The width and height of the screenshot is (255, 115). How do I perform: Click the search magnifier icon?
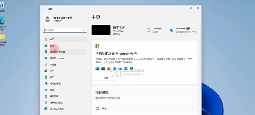coord(84,30)
